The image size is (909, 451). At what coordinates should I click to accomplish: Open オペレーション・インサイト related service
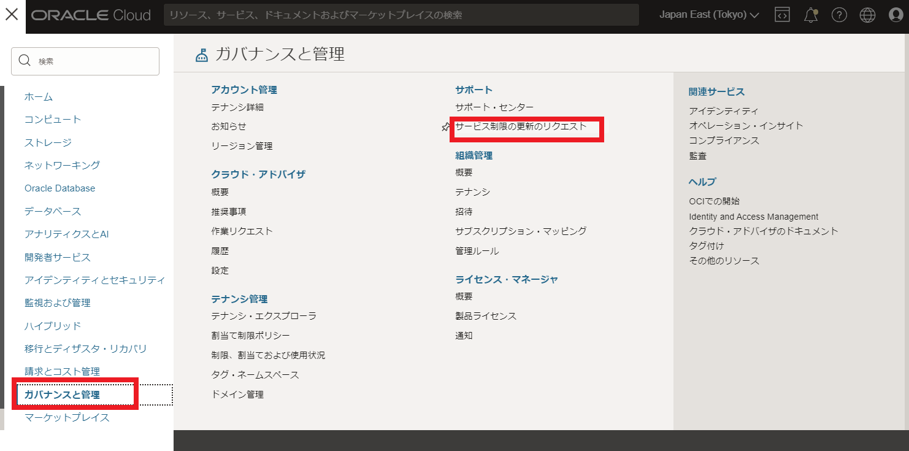[746, 126]
